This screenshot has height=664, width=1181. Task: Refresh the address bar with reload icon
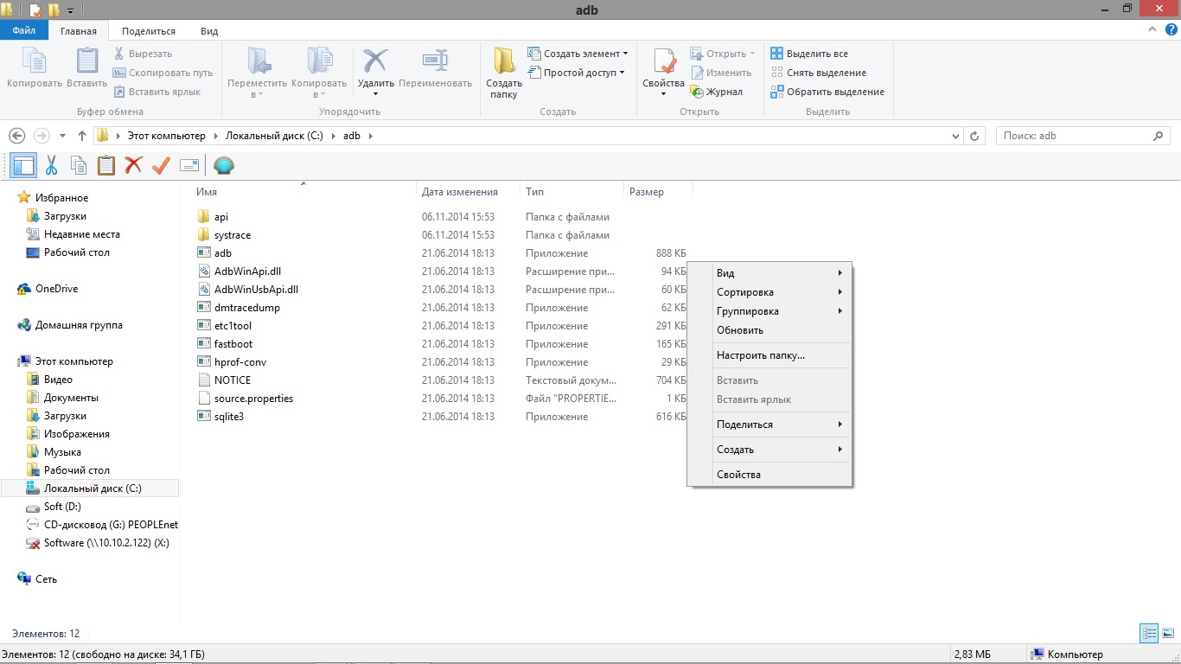click(975, 136)
